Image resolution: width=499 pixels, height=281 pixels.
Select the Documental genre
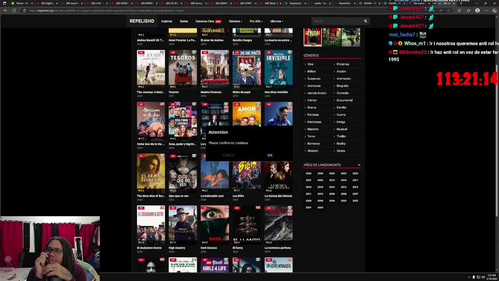pos(345,100)
